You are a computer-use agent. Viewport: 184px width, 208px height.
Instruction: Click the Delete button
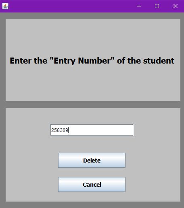(x=92, y=161)
